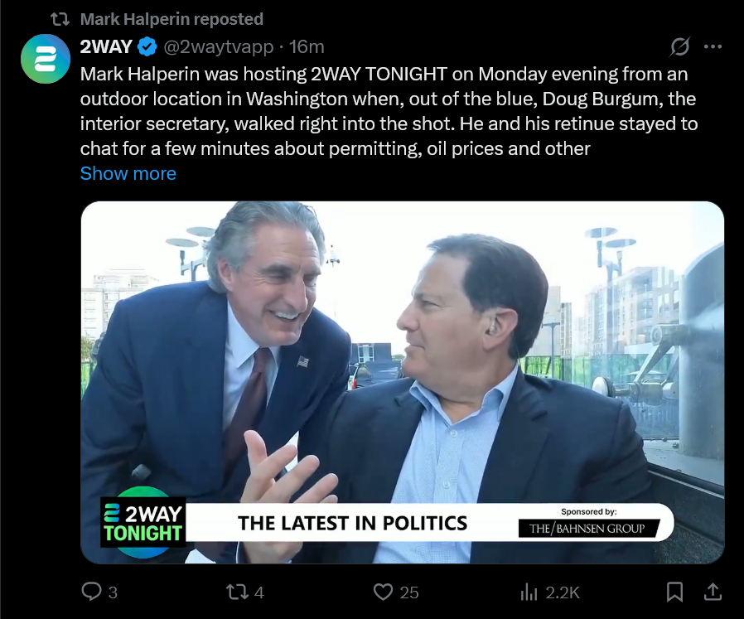Bookmark this 2WAY post
The width and height of the screenshot is (744, 619).
[675, 592]
